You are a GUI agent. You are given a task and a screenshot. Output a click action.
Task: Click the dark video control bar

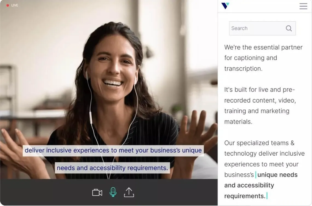point(109,192)
